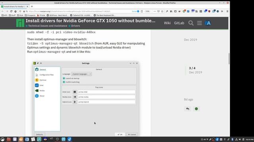
Task: Reset zoom via the 100% badge
Action: [147, 11]
